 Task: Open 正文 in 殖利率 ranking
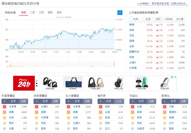(x=107, y=129)
